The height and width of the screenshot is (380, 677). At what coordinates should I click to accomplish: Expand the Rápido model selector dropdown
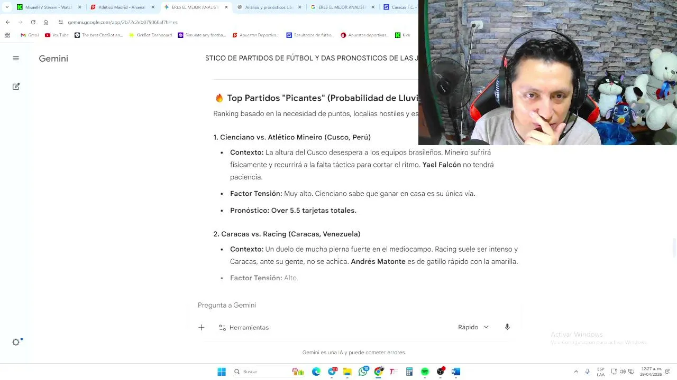(x=473, y=327)
